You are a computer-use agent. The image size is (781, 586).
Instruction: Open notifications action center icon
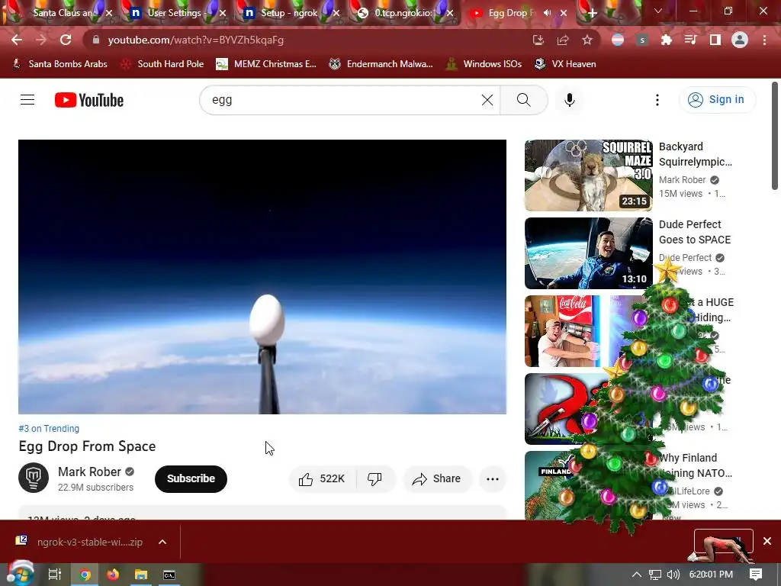(x=756, y=575)
